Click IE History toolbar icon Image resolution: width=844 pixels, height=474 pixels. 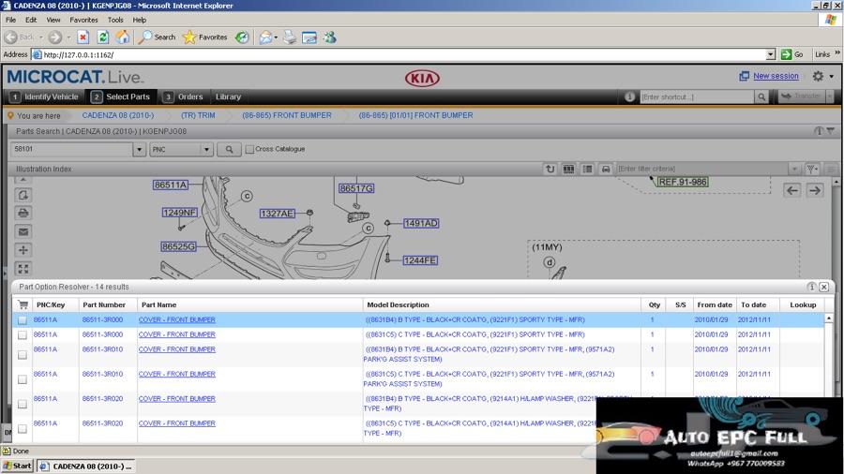(242, 37)
